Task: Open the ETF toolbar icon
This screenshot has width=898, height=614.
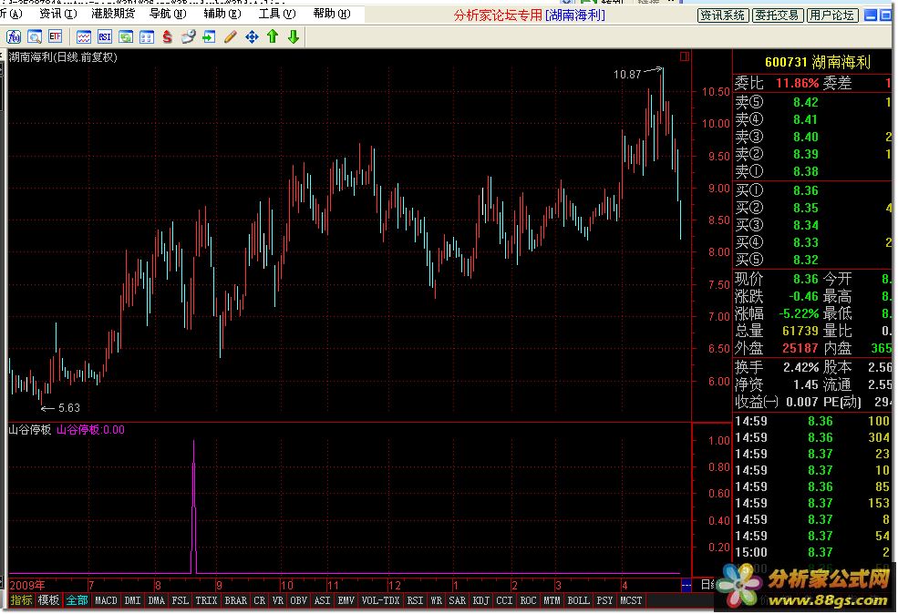Action: tap(55, 37)
